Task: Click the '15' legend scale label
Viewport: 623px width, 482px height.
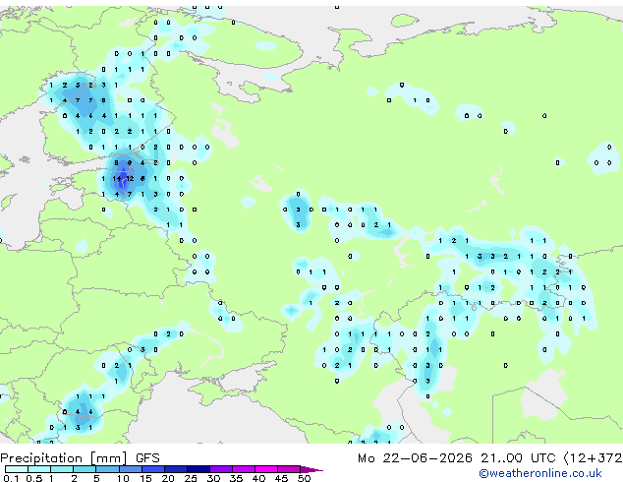Action: [145, 478]
